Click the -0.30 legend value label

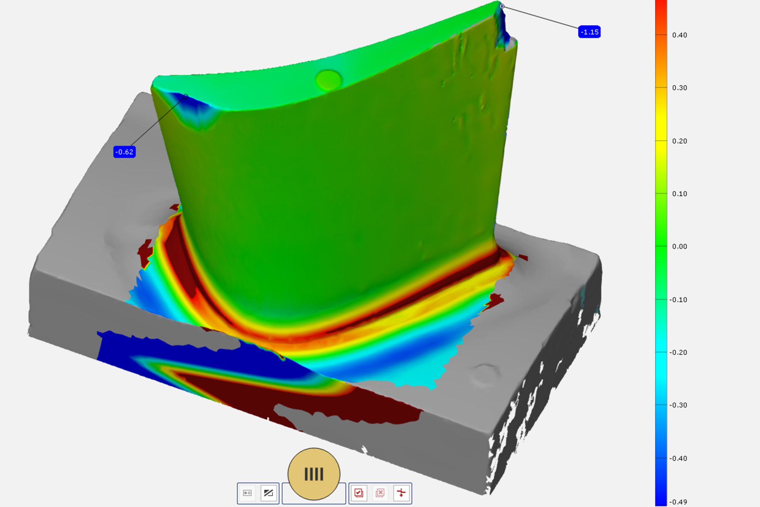678,405
